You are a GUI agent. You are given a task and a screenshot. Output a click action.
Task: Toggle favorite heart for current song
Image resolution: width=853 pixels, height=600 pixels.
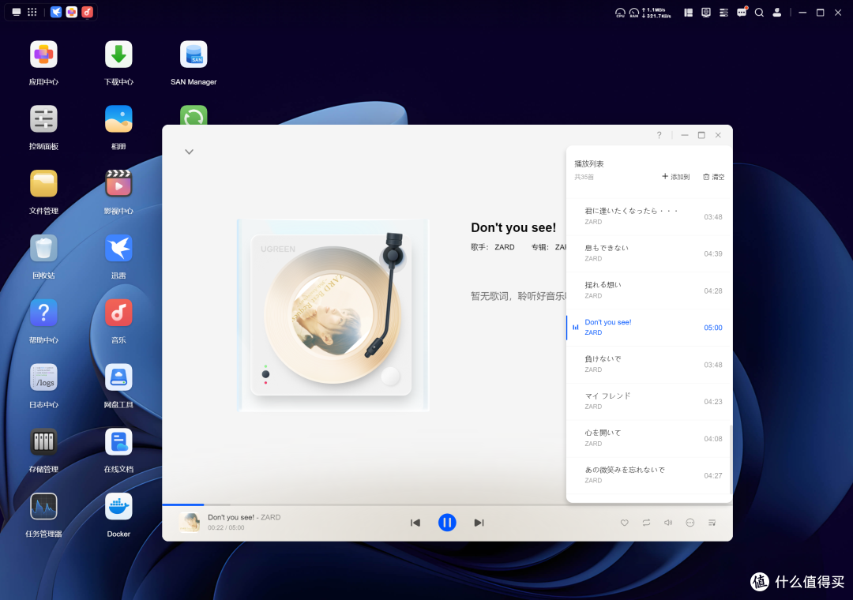pyautogui.click(x=625, y=523)
